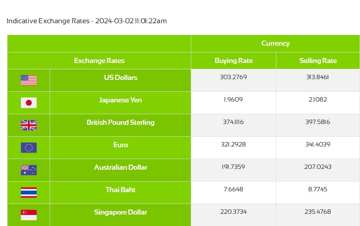Click the Buying Rate column header
Image resolution: width=360 pixels, height=226 pixels.
tap(233, 61)
